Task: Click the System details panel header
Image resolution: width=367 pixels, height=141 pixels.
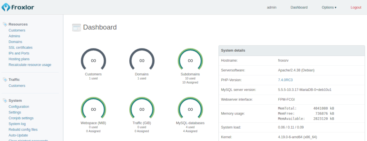Action: (x=292, y=50)
